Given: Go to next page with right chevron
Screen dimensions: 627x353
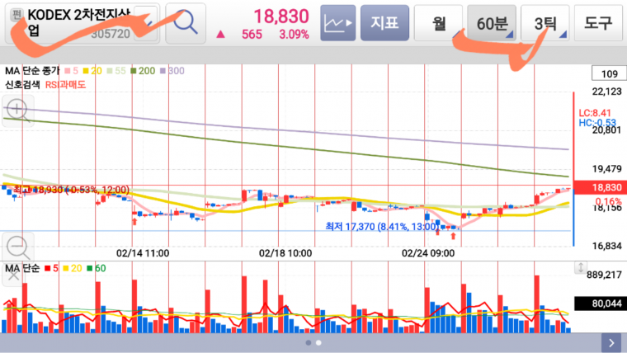Looking at the screenshot, I should [611, 342].
